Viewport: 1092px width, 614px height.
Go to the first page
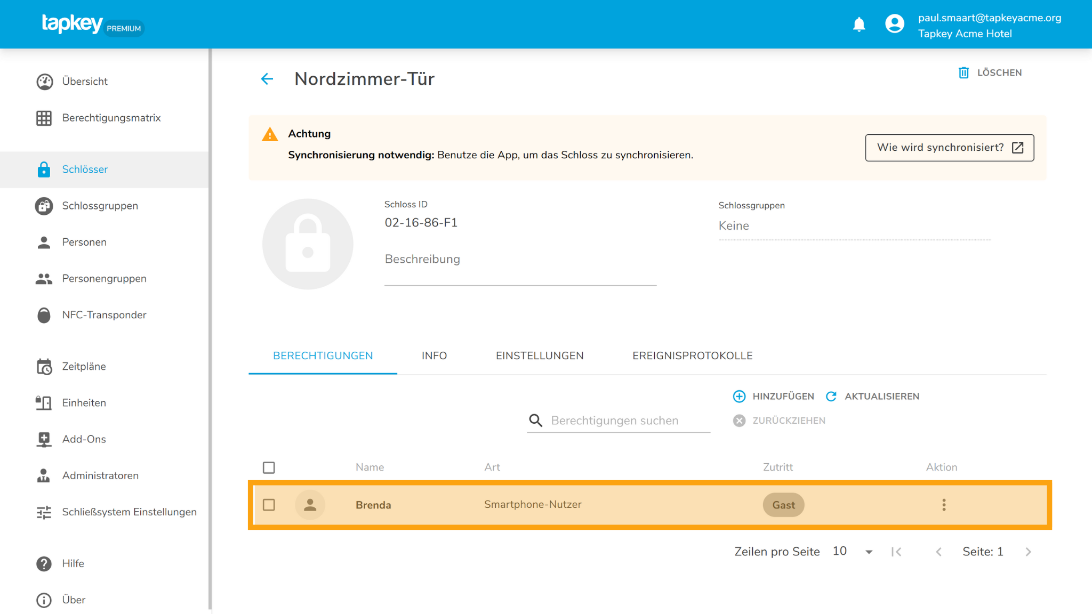[x=896, y=552]
